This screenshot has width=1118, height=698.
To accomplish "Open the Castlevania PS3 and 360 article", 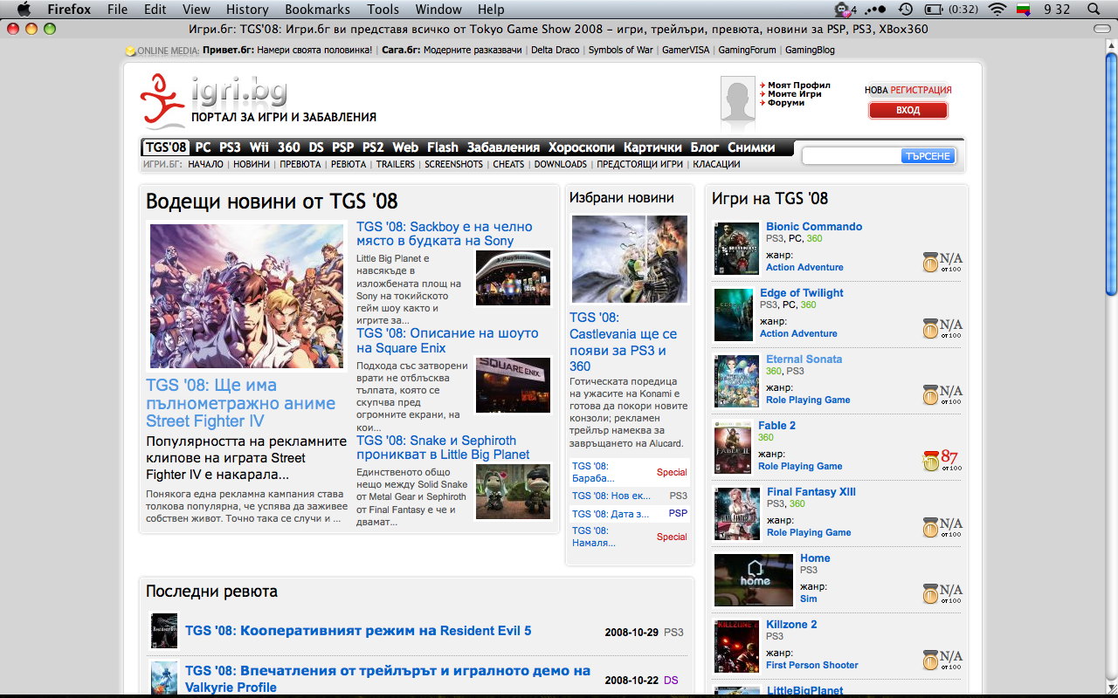I will click(623, 342).
